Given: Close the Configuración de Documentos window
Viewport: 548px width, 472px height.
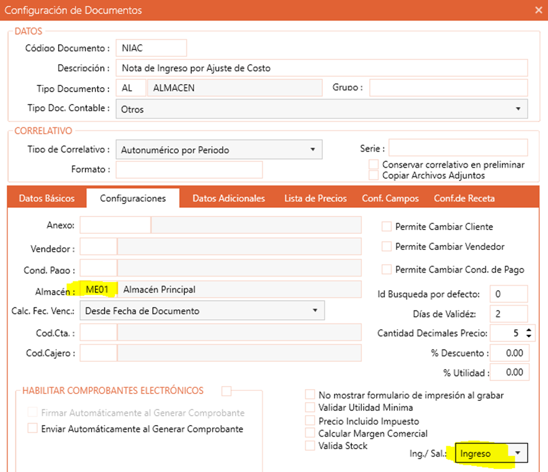Looking at the screenshot, I should [x=538, y=10].
